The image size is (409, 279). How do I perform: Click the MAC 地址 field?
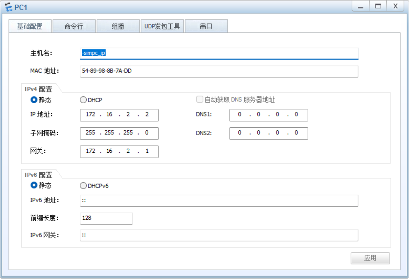click(219, 71)
